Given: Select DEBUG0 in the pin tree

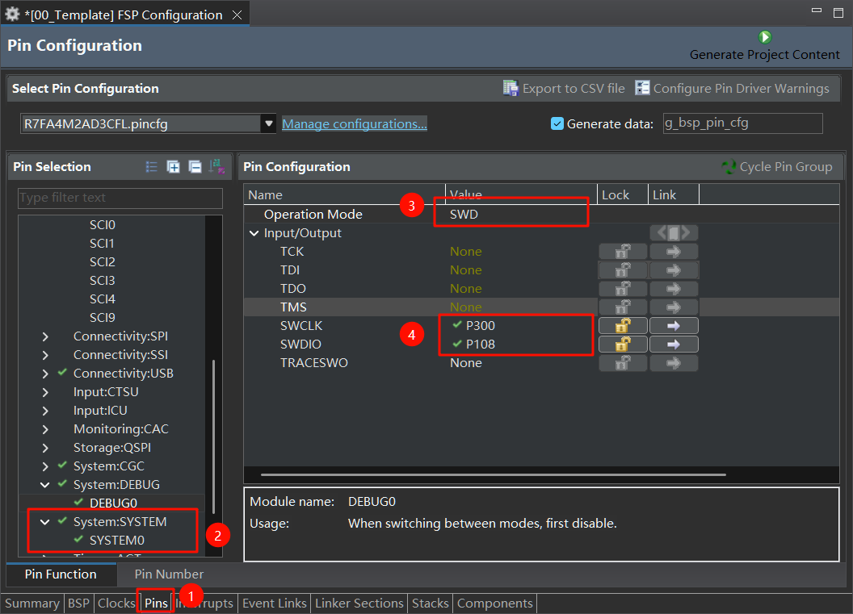Looking at the screenshot, I should 113,503.
